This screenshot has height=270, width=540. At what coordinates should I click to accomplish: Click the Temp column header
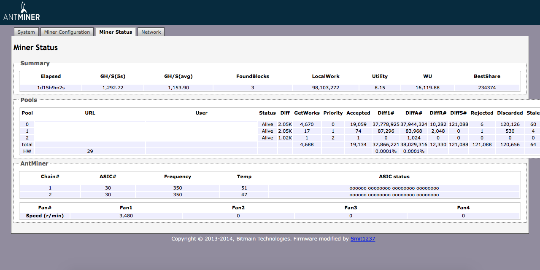point(244,176)
